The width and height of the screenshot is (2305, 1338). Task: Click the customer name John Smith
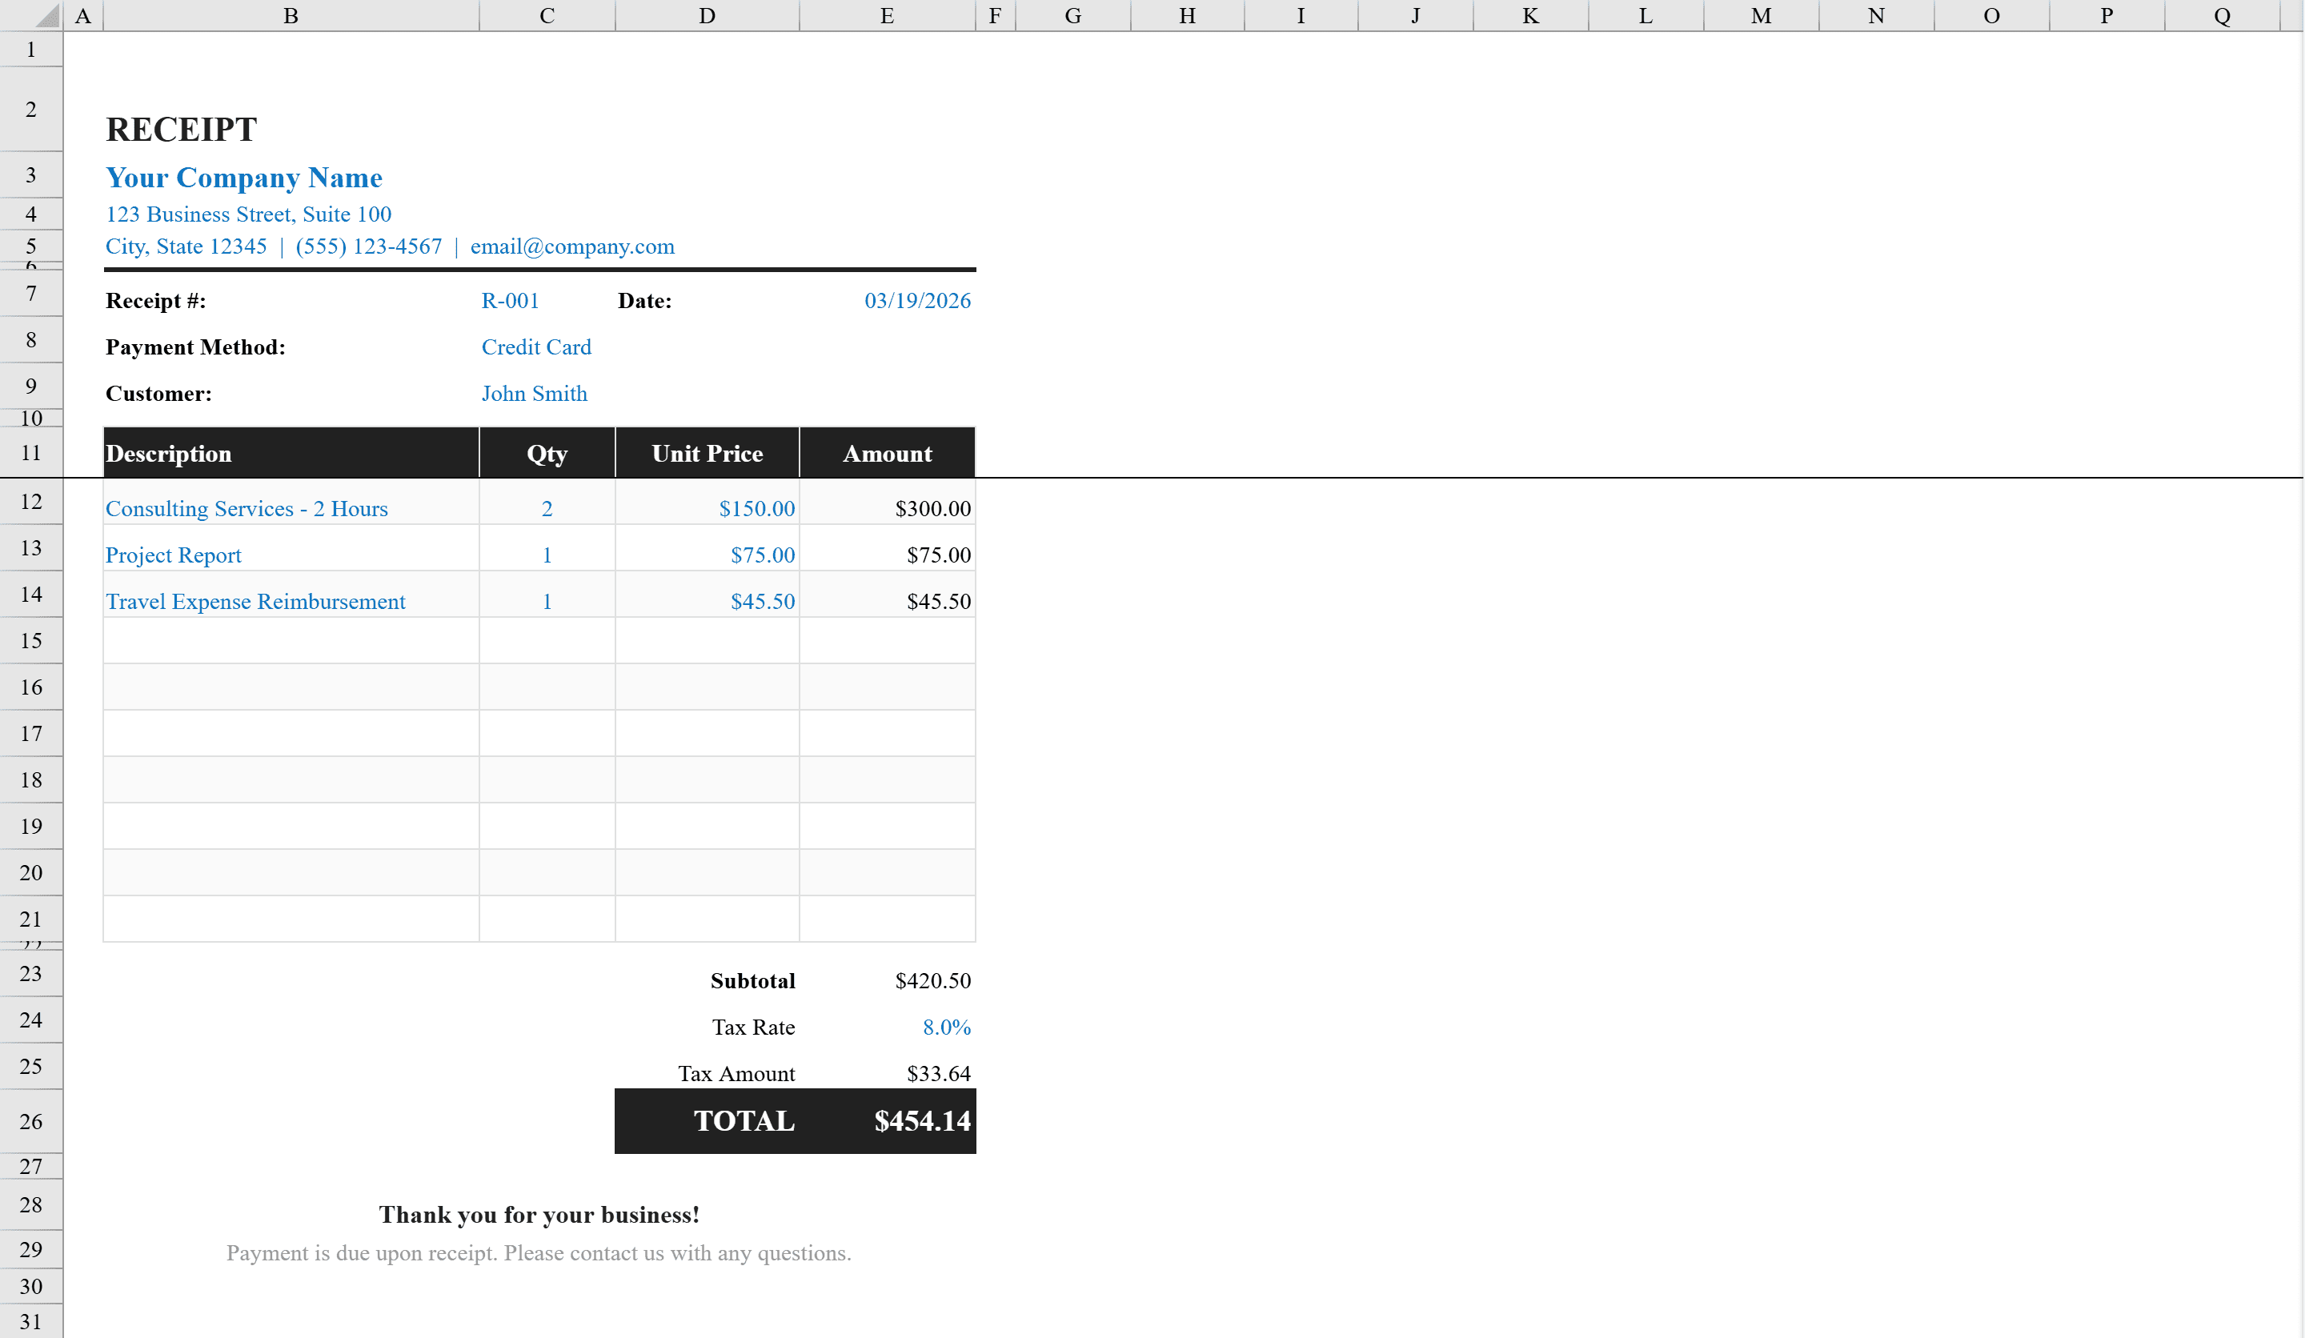coord(535,393)
